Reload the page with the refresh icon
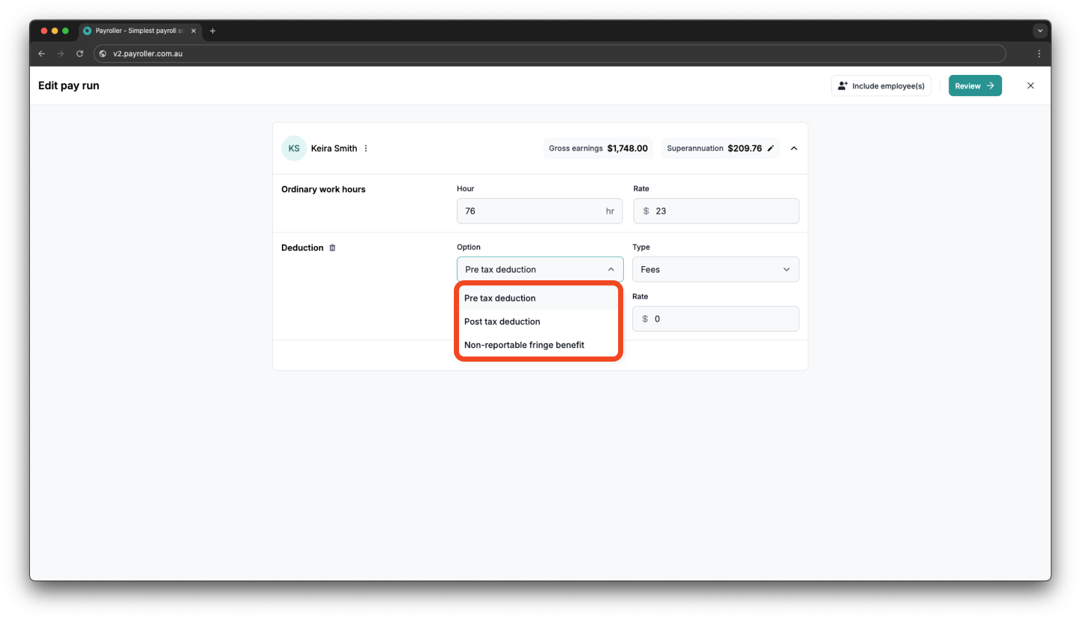 pos(80,54)
